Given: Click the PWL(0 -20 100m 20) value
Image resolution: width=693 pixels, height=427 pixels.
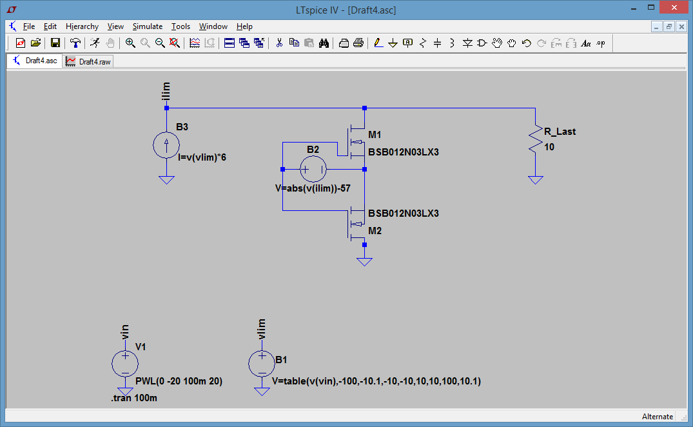Looking at the screenshot, I should click(179, 381).
